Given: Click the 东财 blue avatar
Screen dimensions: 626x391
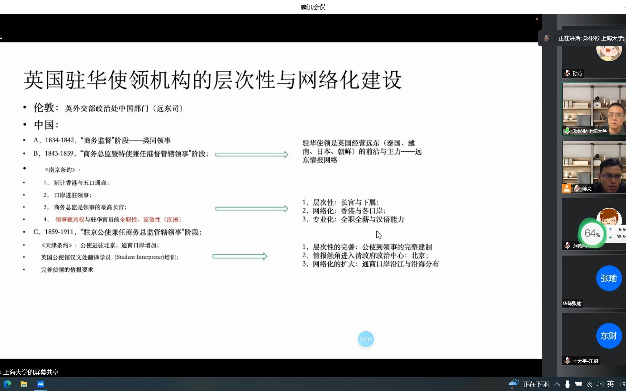Looking at the screenshot, I should [609, 336].
